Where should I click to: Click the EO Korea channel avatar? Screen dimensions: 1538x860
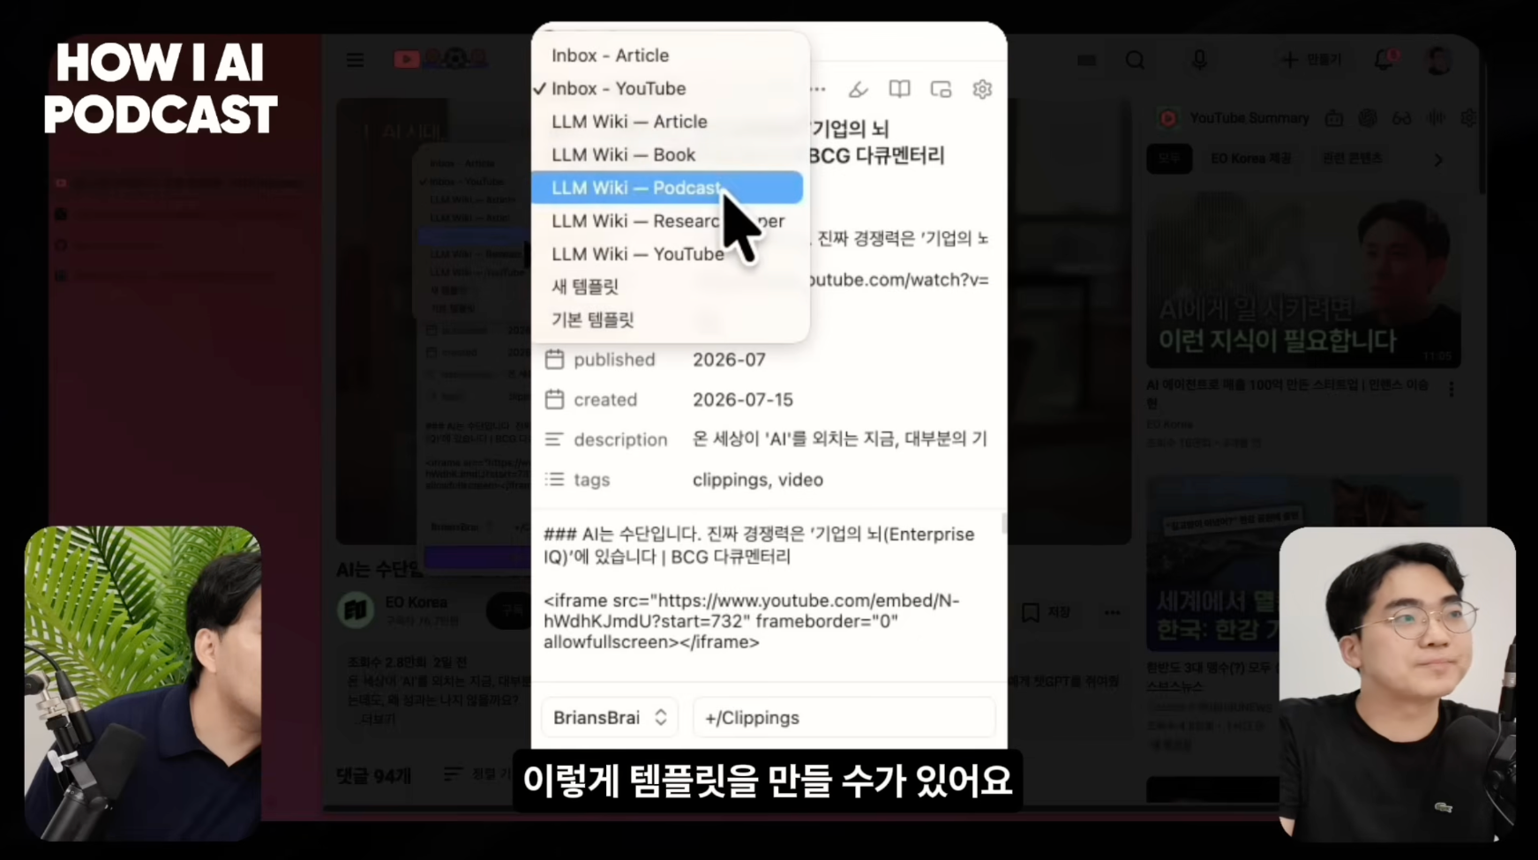tap(356, 610)
